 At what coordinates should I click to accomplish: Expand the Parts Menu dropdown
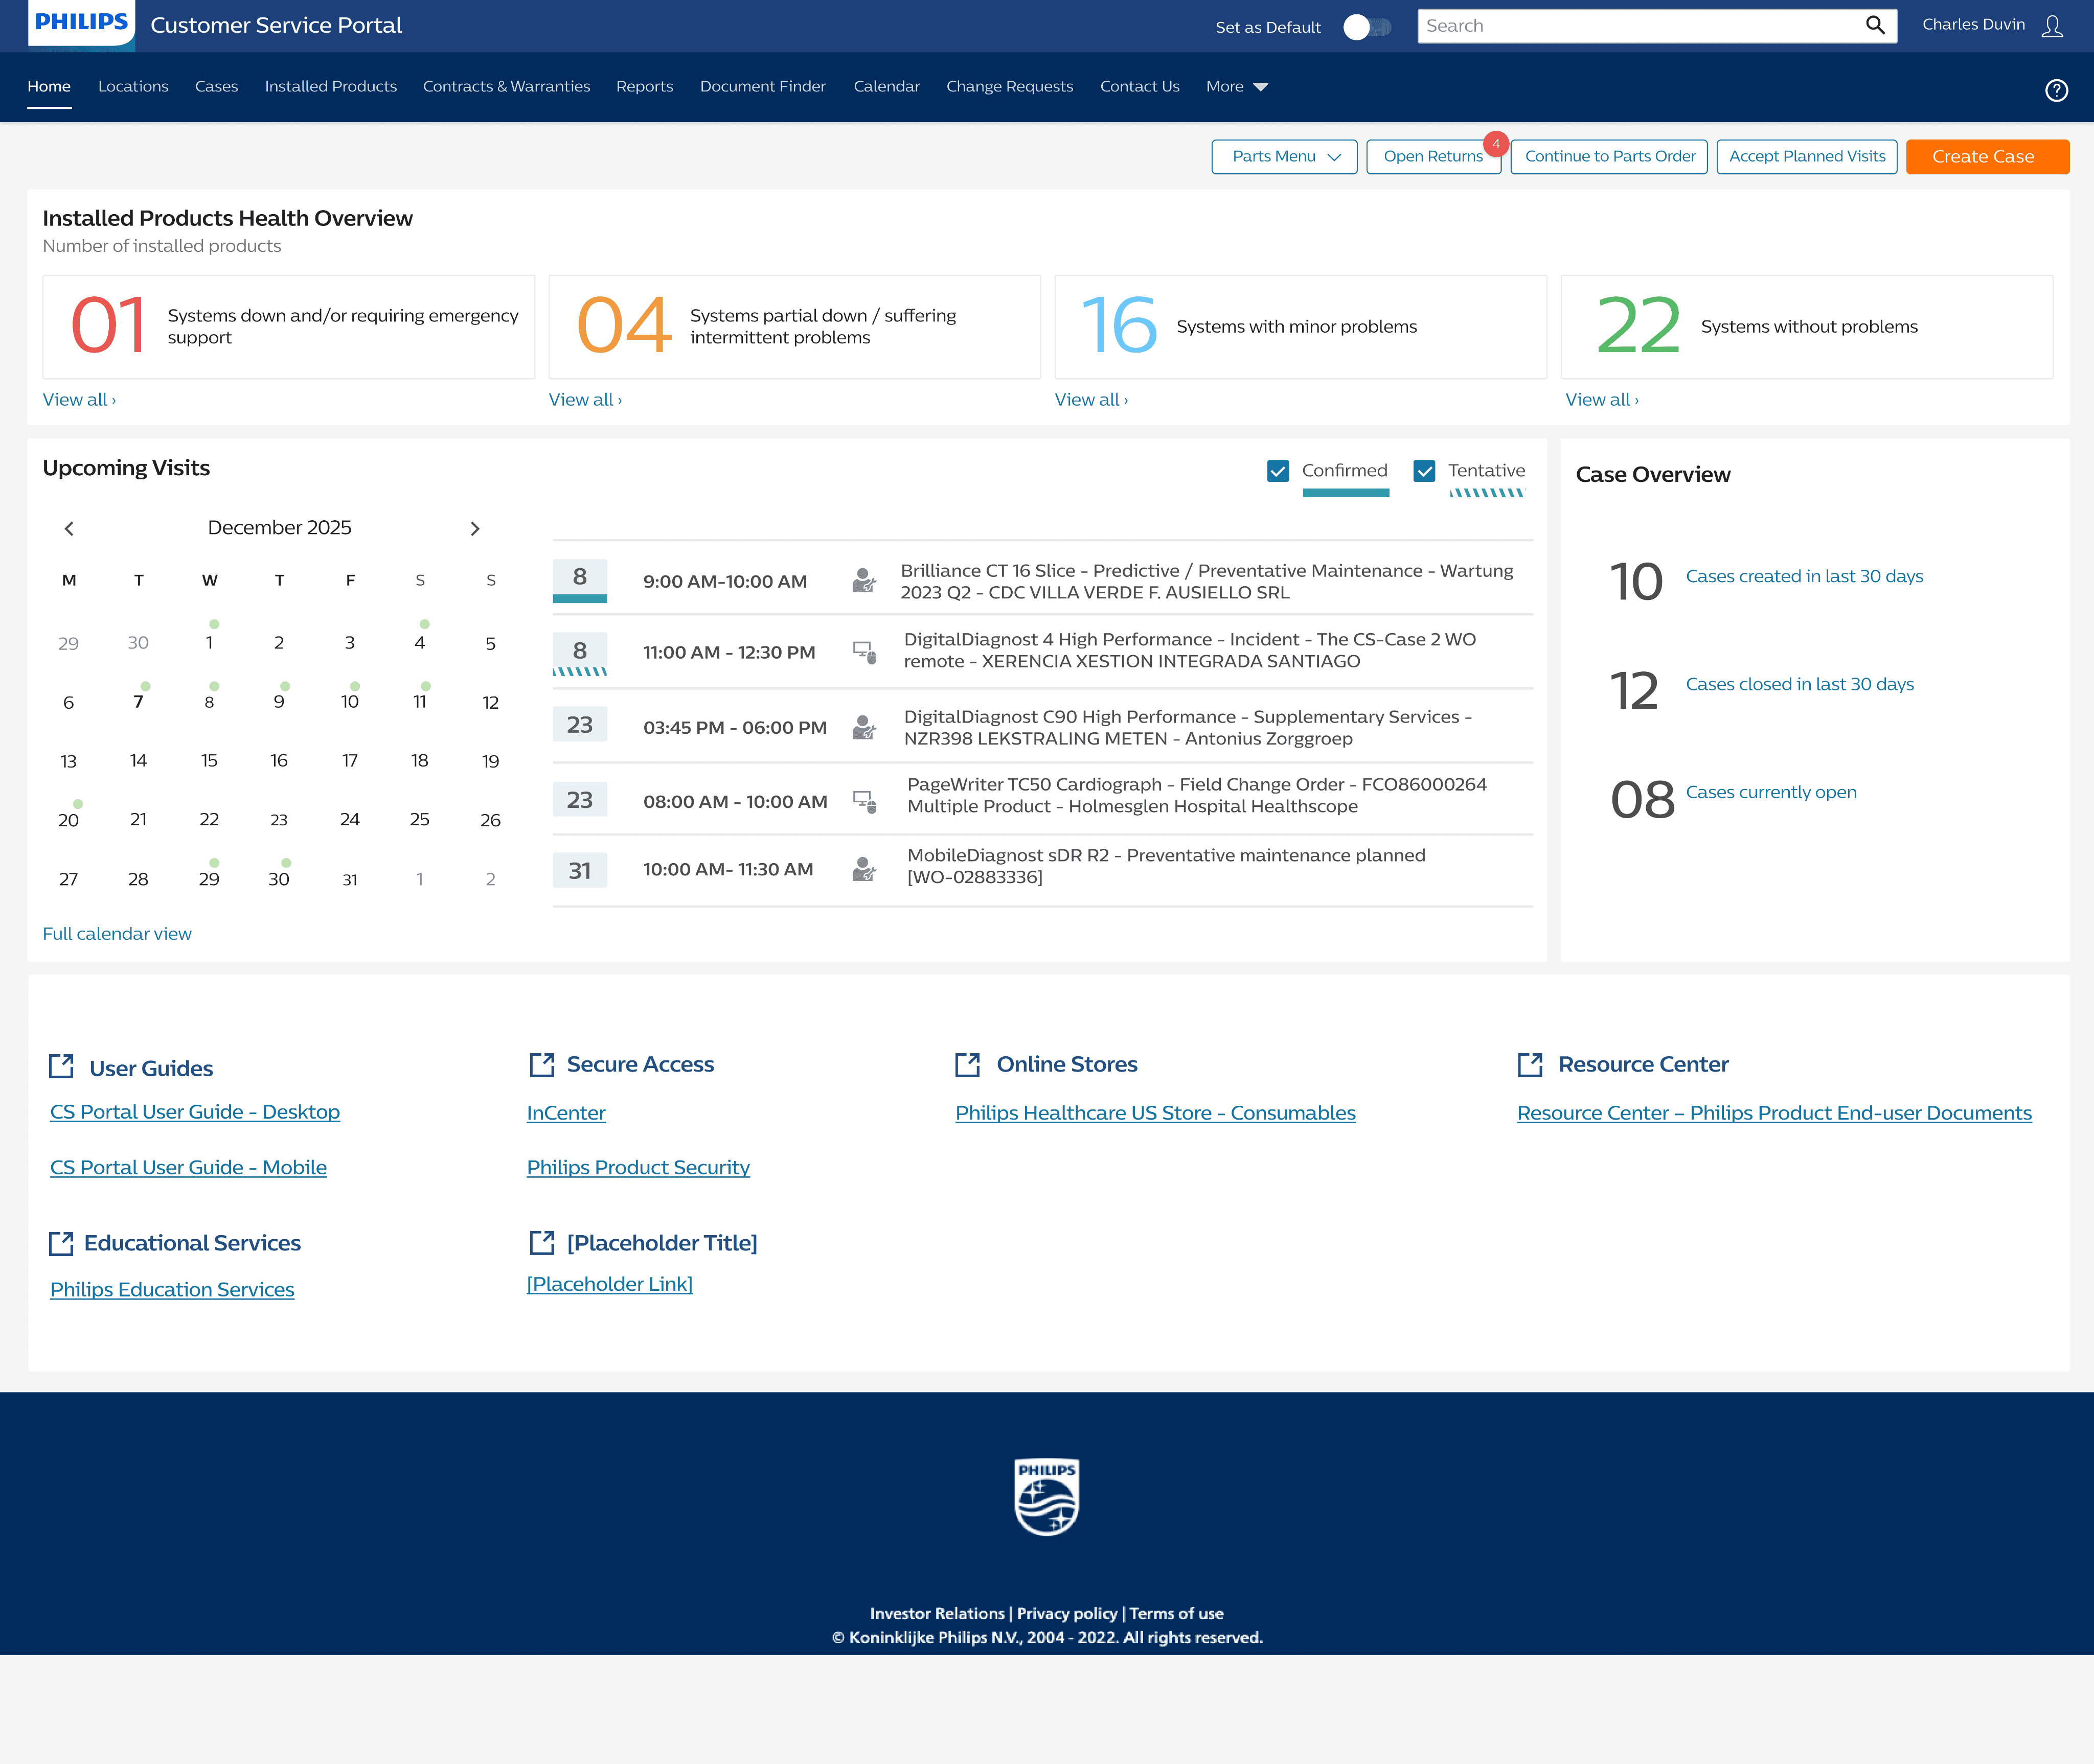click(x=1285, y=156)
